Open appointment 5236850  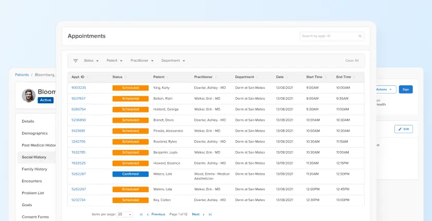[79, 120]
